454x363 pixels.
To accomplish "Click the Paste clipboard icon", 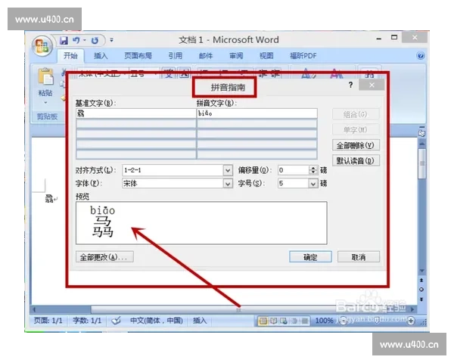I will pos(45,79).
